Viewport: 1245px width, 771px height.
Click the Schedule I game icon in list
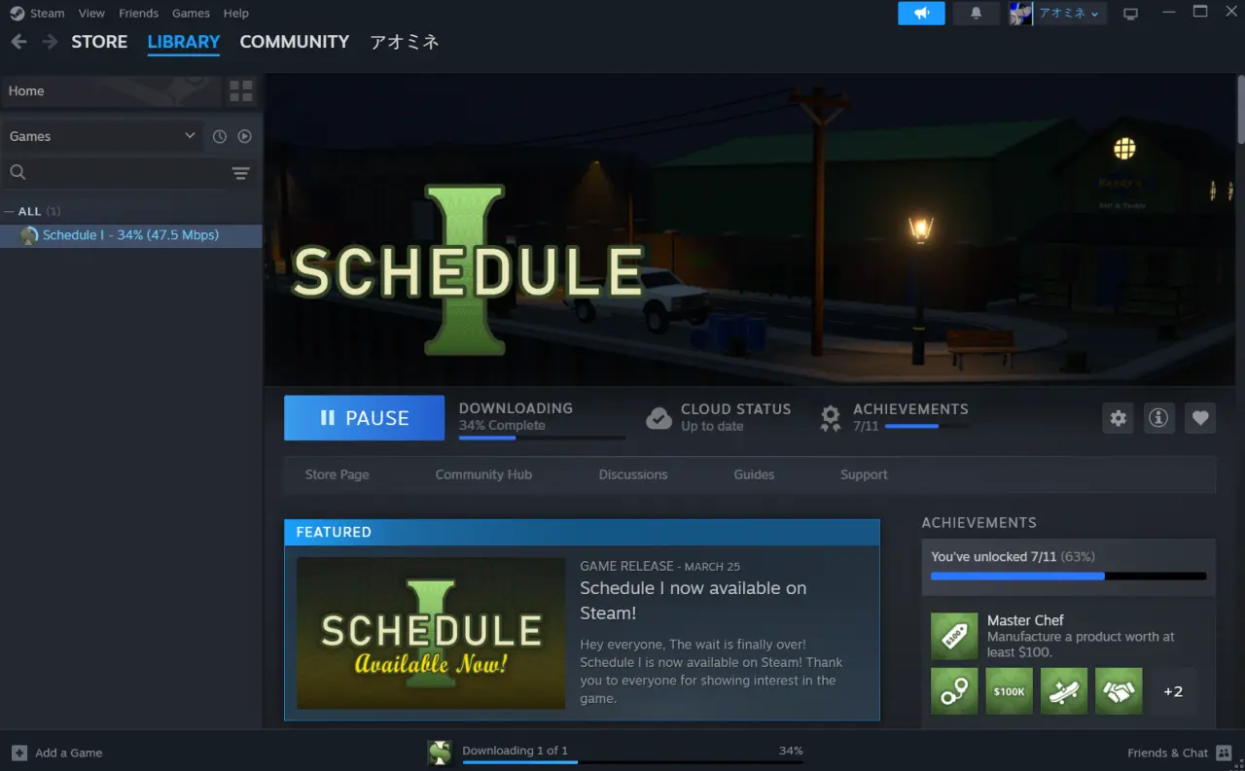coord(29,235)
